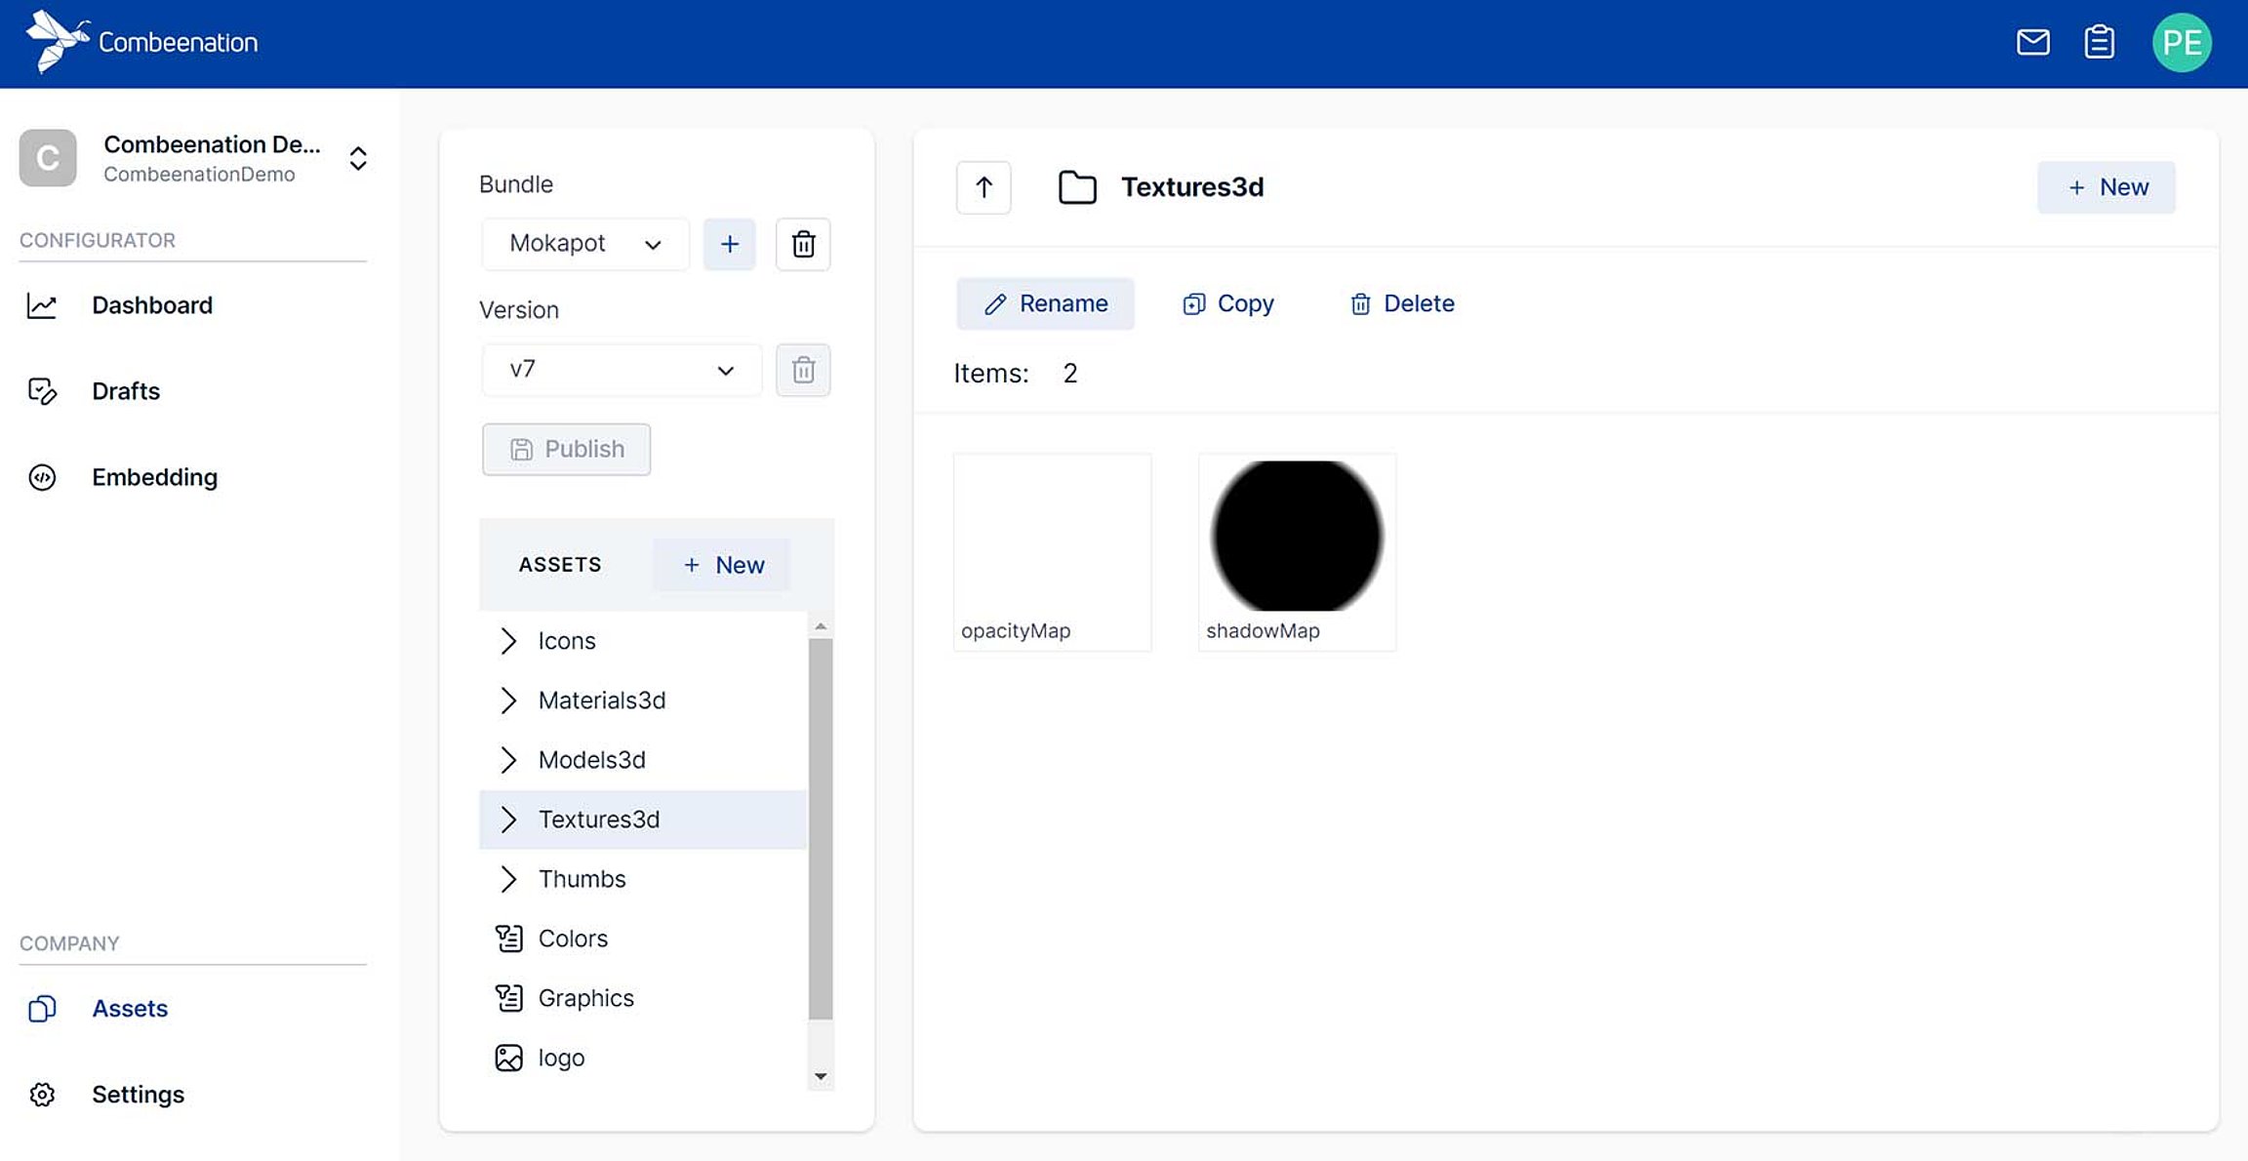Navigate up a folder with the arrow icon
The image size is (2248, 1161).
[983, 187]
